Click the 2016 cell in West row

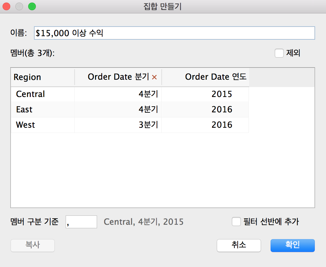(205, 125)
